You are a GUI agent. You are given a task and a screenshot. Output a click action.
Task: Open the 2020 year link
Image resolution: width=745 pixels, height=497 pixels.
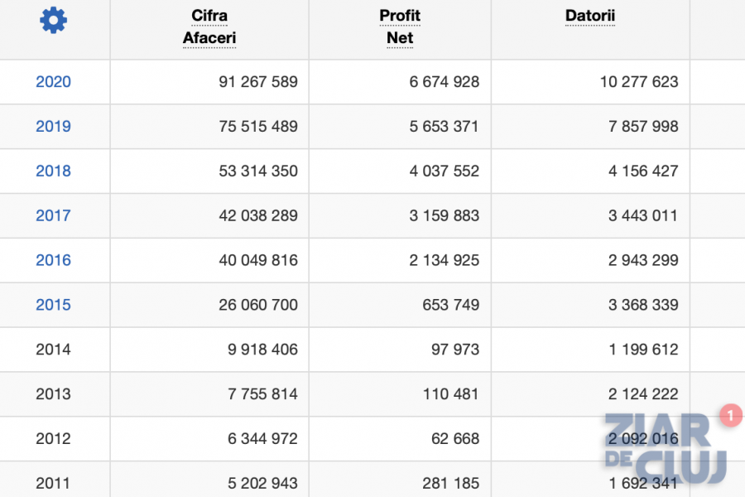point(53,82)
